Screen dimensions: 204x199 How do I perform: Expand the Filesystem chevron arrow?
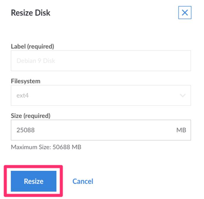tap(183, 96)
